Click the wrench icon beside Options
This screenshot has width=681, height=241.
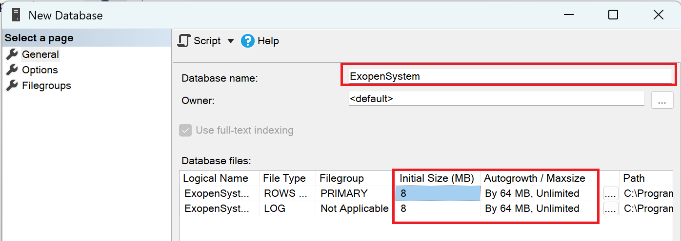(12, 70)
